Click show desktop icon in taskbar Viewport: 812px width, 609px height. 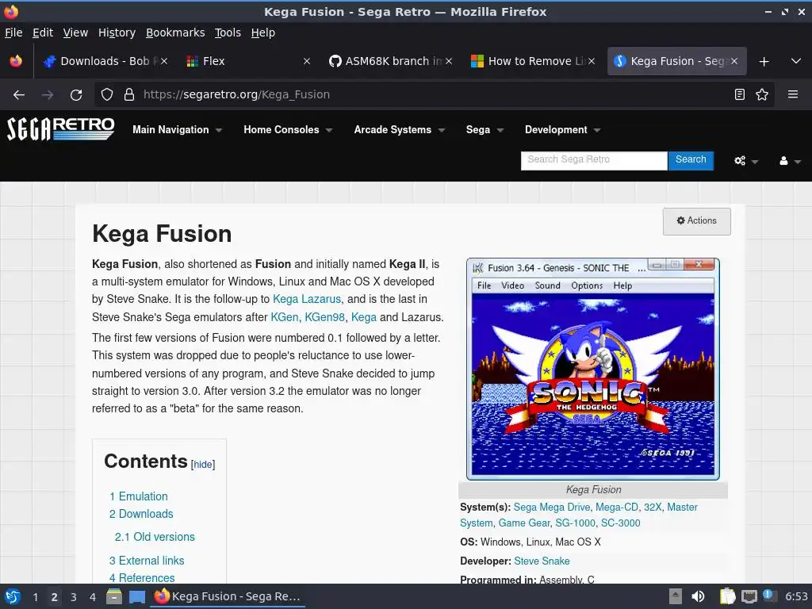[136, 596]
